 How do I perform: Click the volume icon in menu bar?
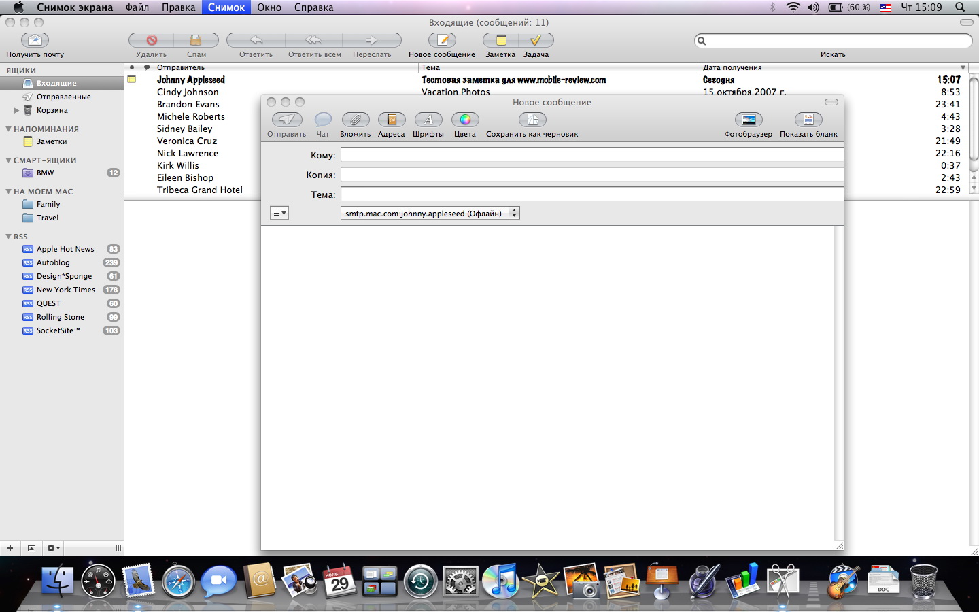pos(813,7)
